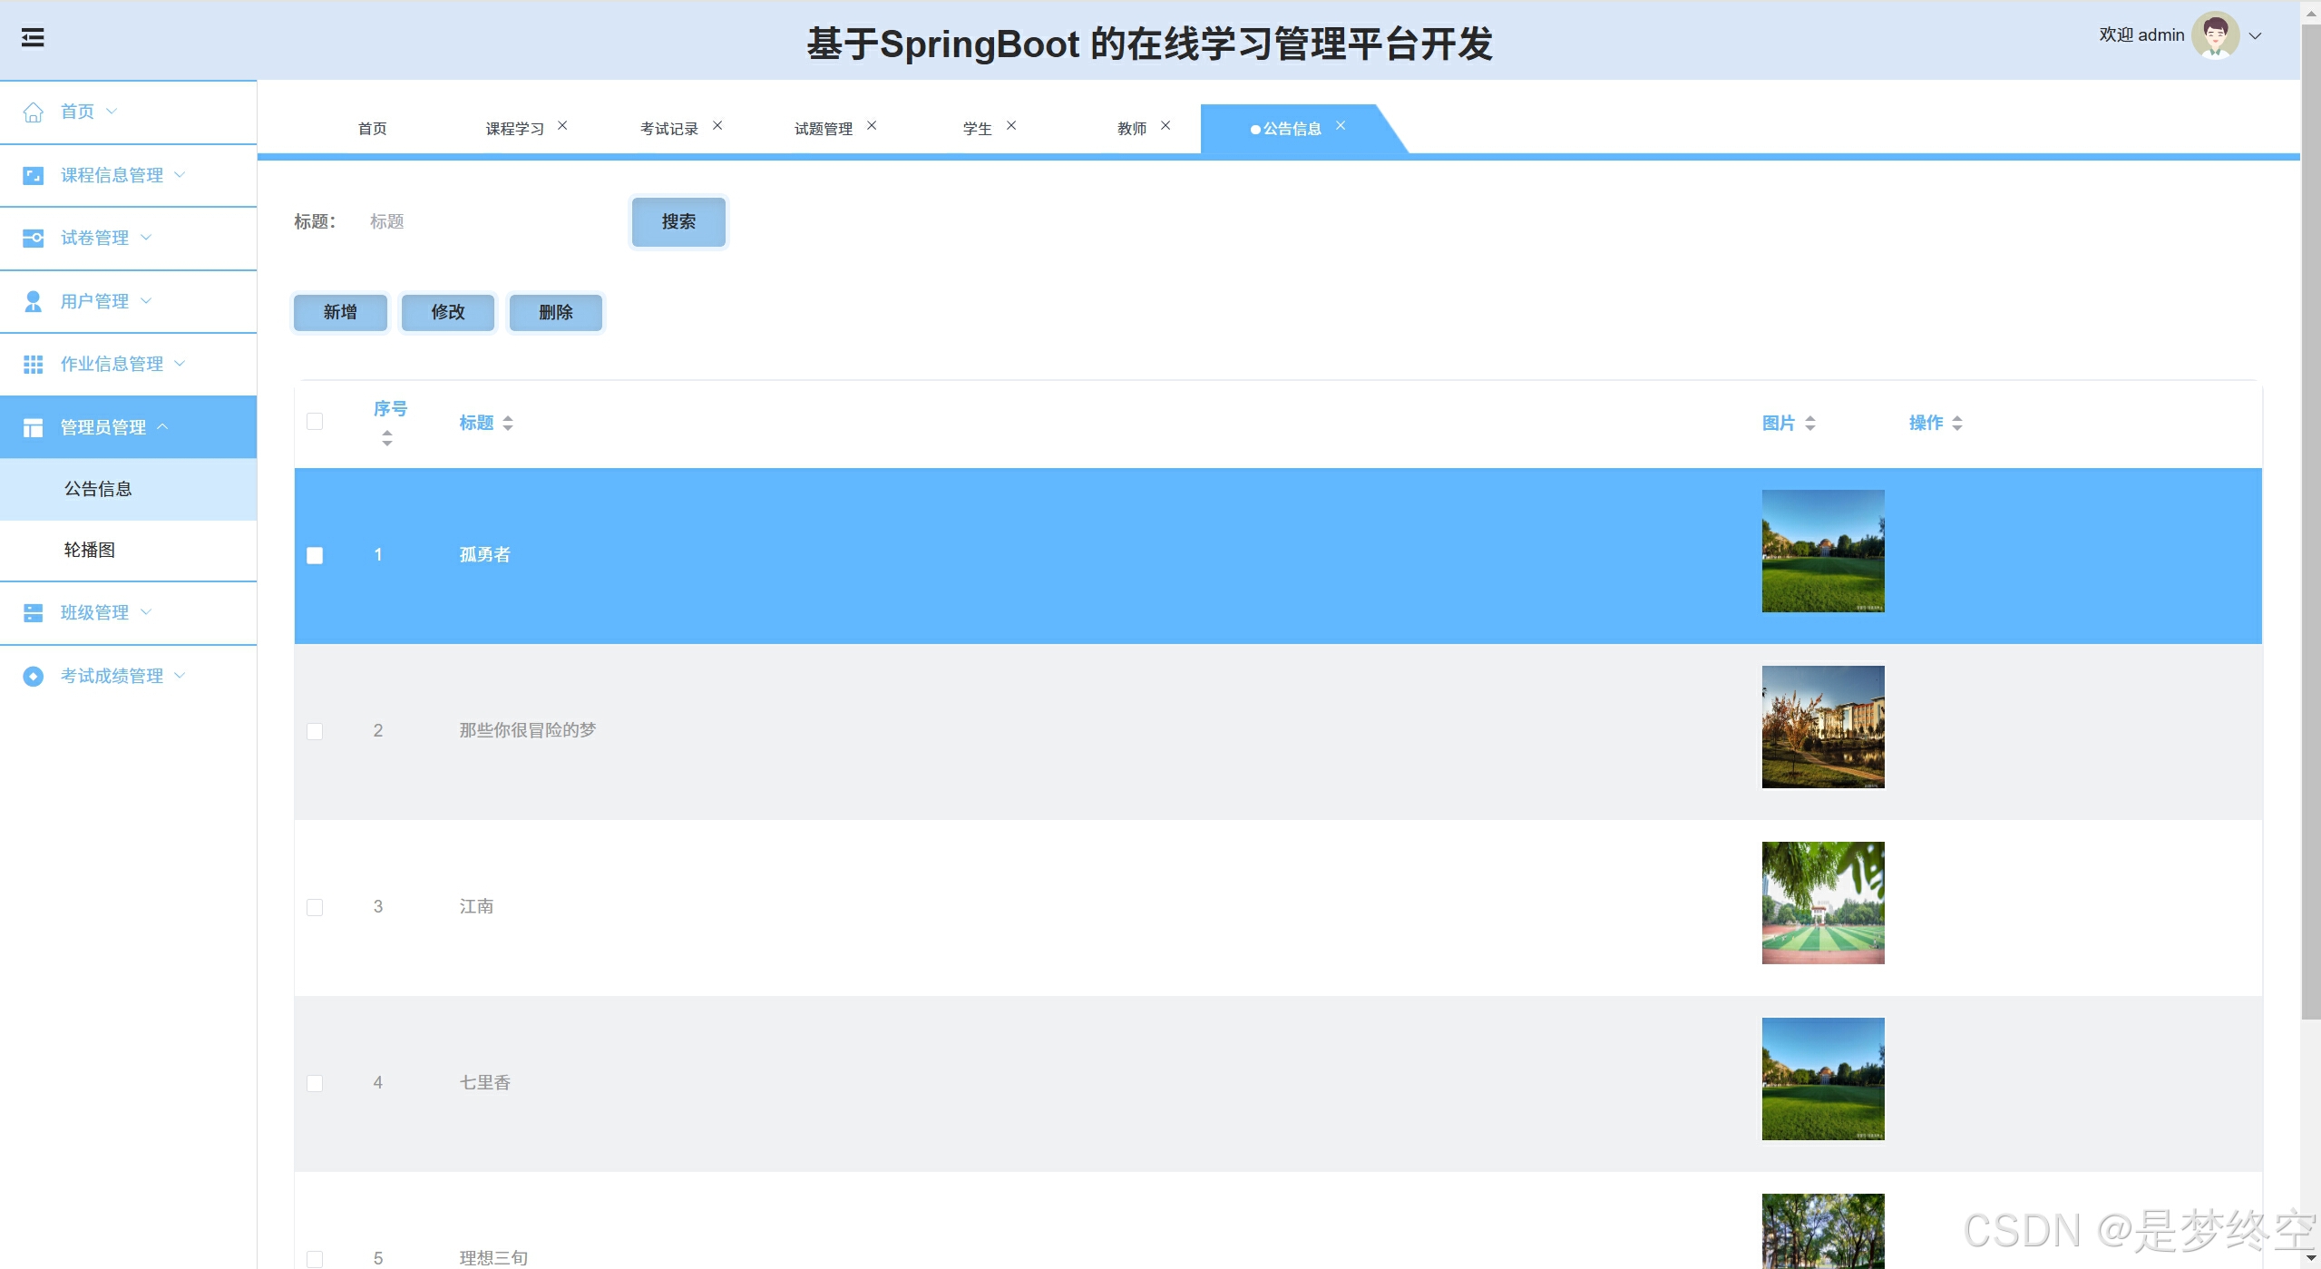Sort the table by 标题 column
The height and width of the screenshot is (1269, 2321).
click(x=485, y=423)
